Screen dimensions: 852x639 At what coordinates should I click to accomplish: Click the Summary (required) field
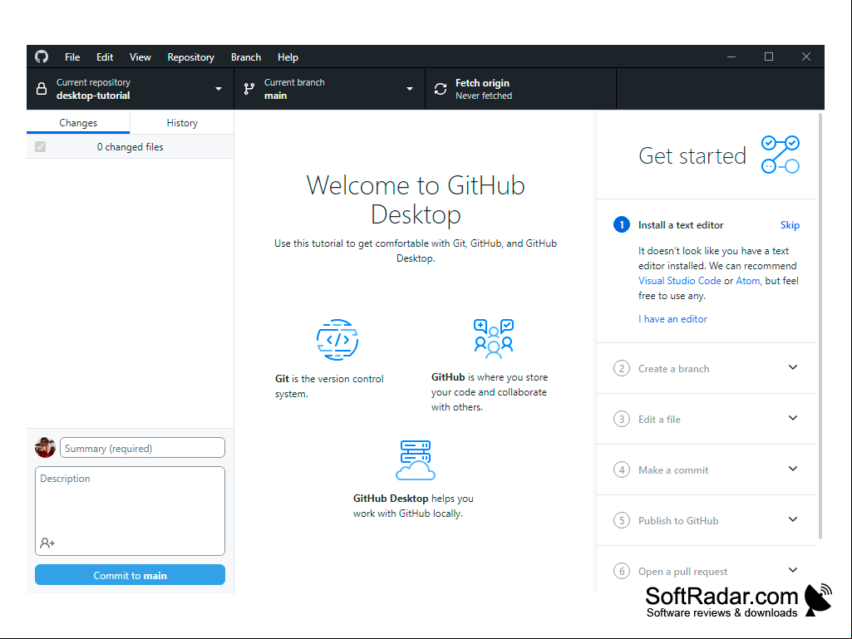tap(142, 448)
